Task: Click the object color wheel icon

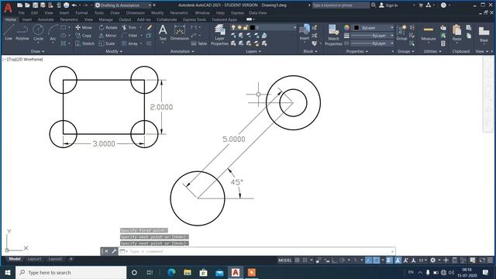Action: point(346,28)
